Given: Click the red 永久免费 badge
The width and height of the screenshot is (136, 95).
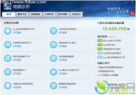Looking at the screenshot, I should coord(132,13).
